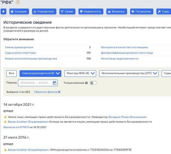The width and height of the screenshot is (171, 154).
Task: Open the Налоговые задолженности link
Action: click(119, 59)
